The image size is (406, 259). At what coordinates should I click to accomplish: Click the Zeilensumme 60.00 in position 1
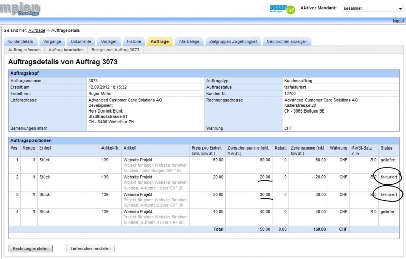(x=320, y=160)
